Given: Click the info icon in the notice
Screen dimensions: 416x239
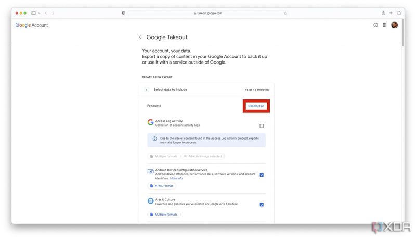Looking at the screenshot, I should tap(154, 139).
